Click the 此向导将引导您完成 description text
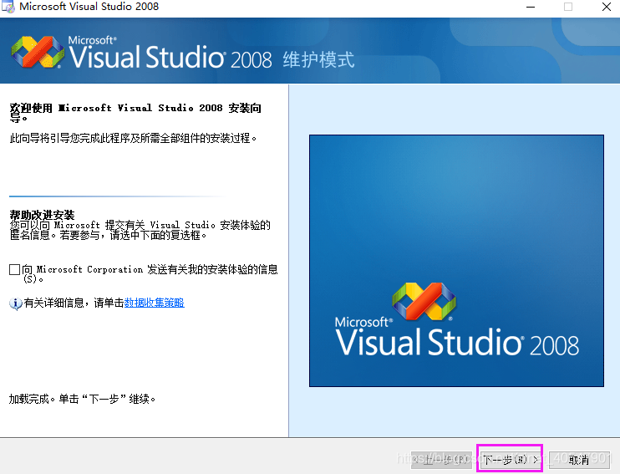620x474 pixels. coord(133,138)
